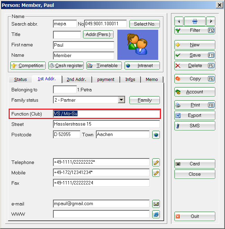Create a New person record
This screenshot has height=229, width=225.
coord(195,45)
